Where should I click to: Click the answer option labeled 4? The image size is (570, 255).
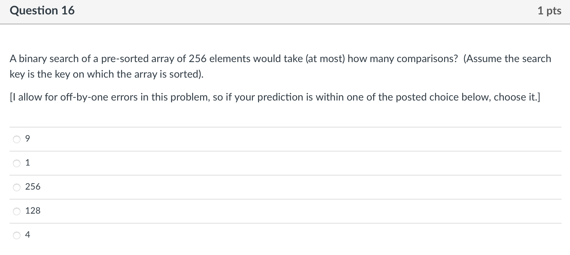point(27,235)
